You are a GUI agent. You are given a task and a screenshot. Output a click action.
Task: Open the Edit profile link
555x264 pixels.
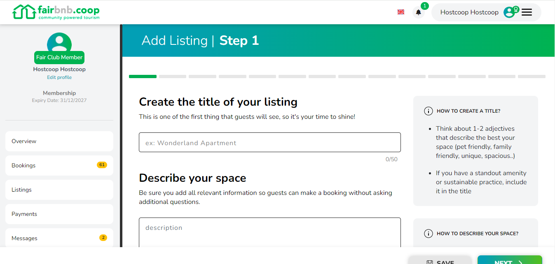[59, 77]
